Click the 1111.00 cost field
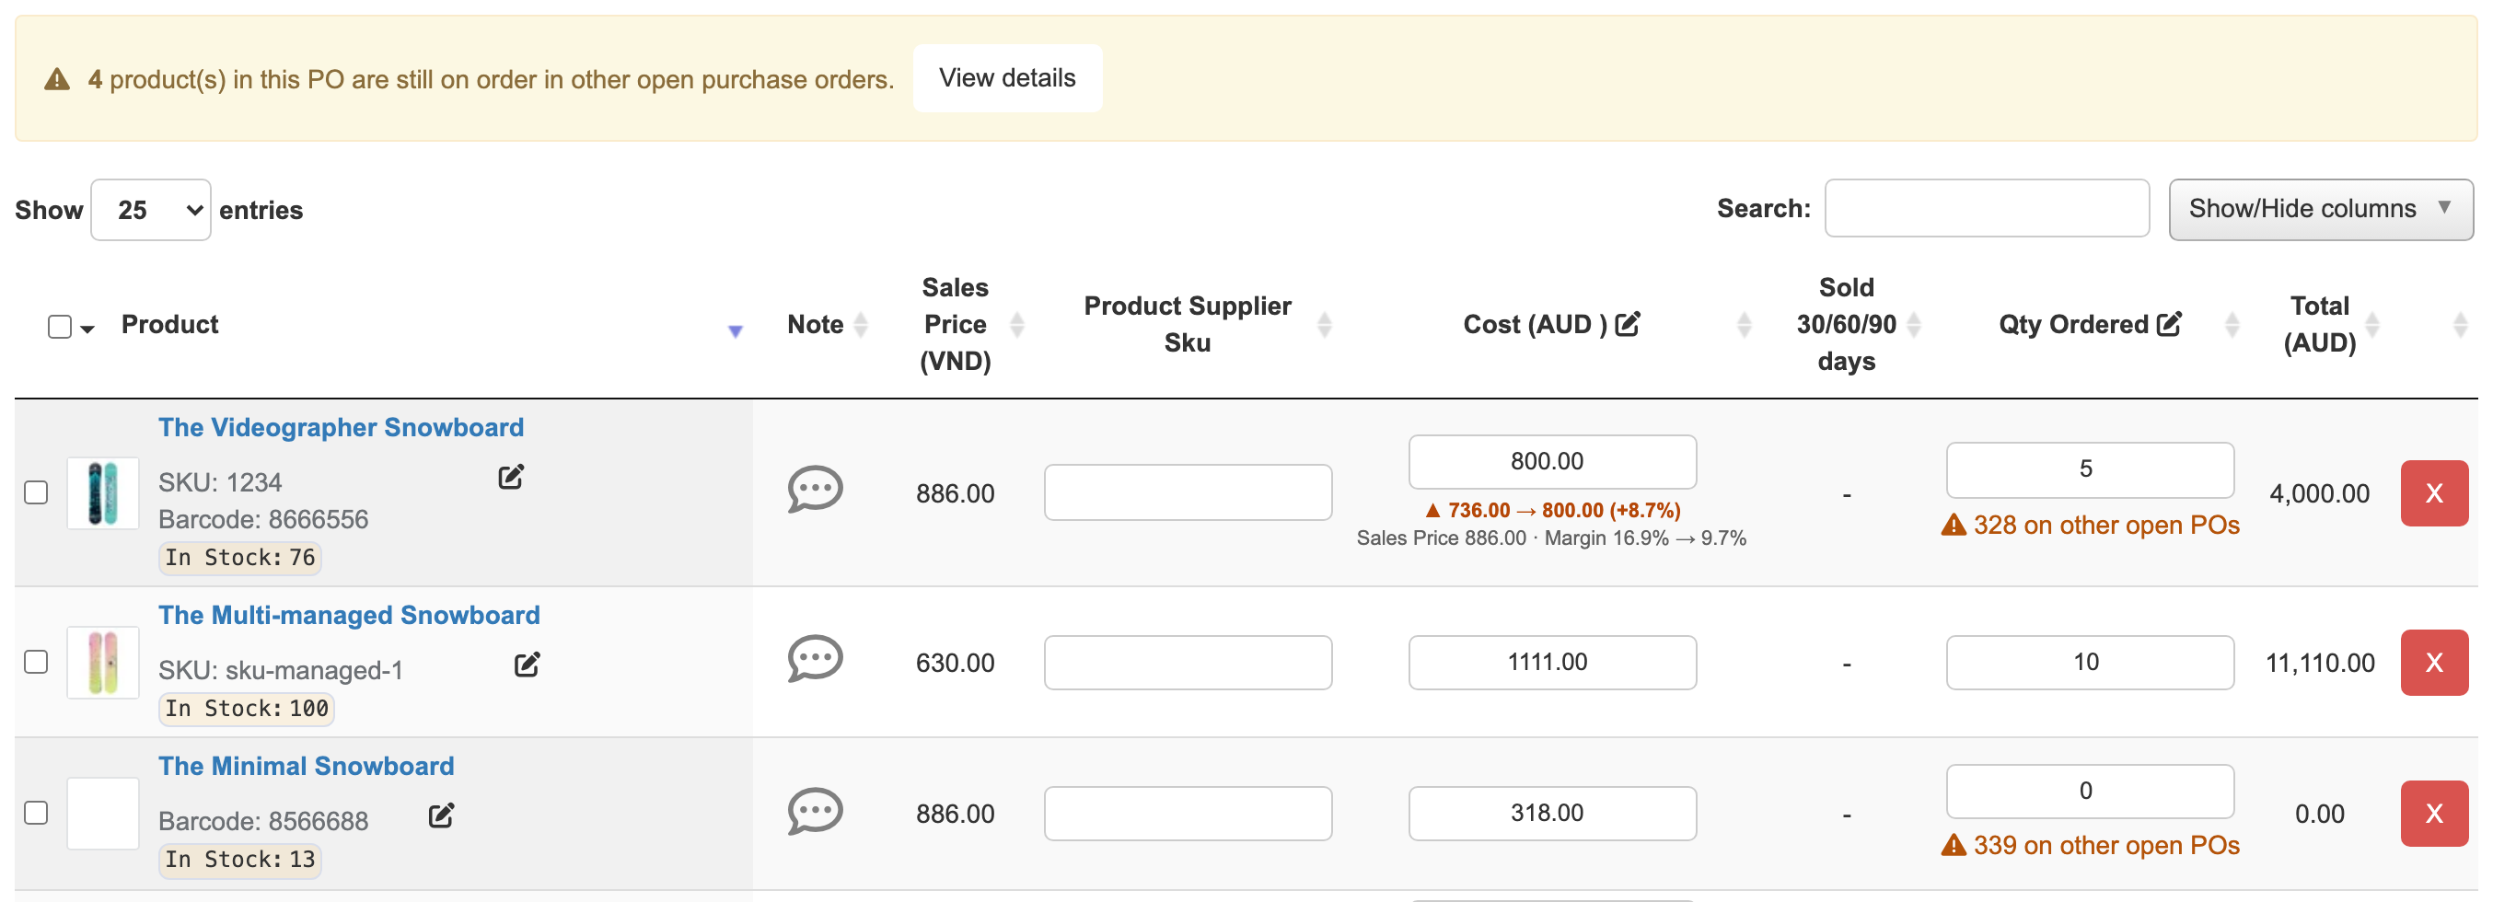This screenshot has height=902, width=2493. pyautogui.click(x=1552, y=662)
